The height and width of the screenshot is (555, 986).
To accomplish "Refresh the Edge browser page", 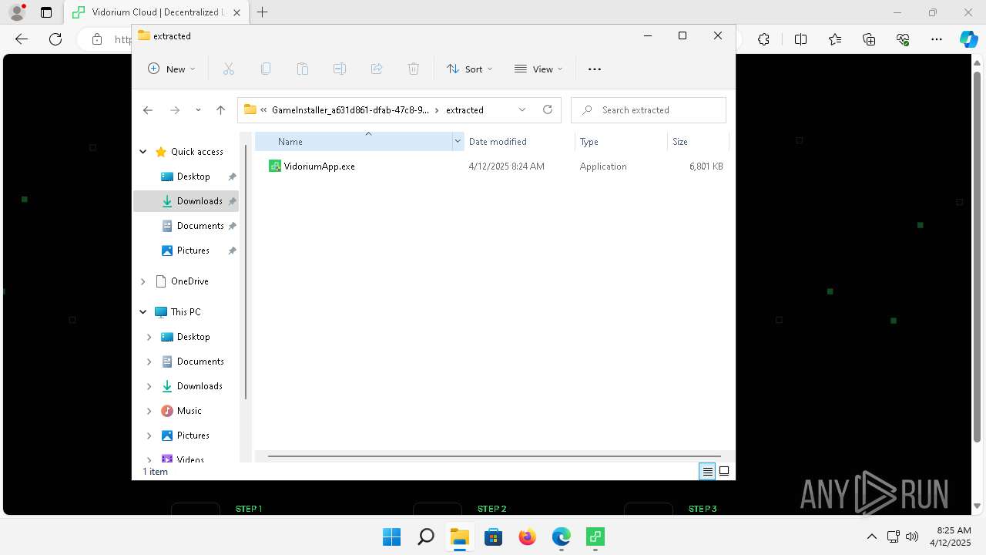I will pyautogui.click(x=55, y=39).
